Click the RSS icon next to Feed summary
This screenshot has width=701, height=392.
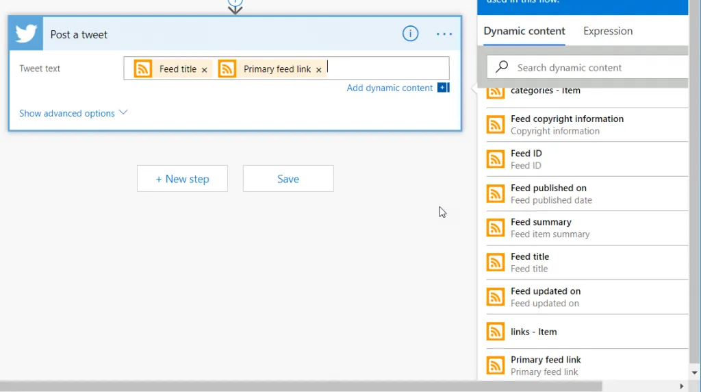(x=496, y=228)
